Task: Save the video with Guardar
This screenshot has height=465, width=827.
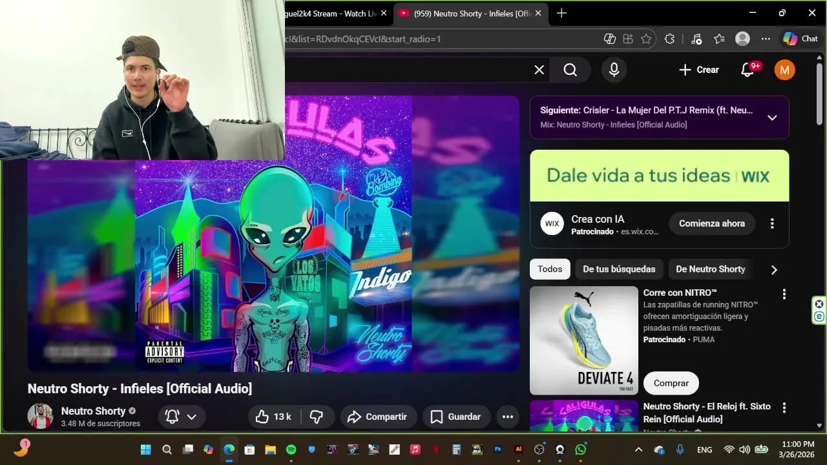Action: point(455,417)
